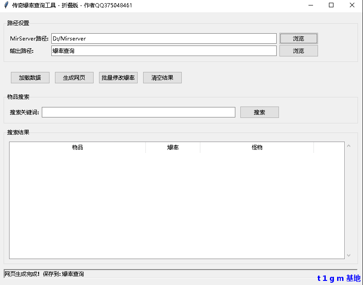This screenshot has width=363, height=285.
Task: Click the 加载数据 button
Action: click(x=30, y=77)
